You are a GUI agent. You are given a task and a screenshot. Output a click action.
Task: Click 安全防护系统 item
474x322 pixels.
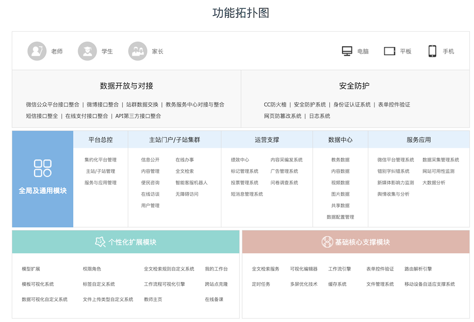(x=310, y=105)
